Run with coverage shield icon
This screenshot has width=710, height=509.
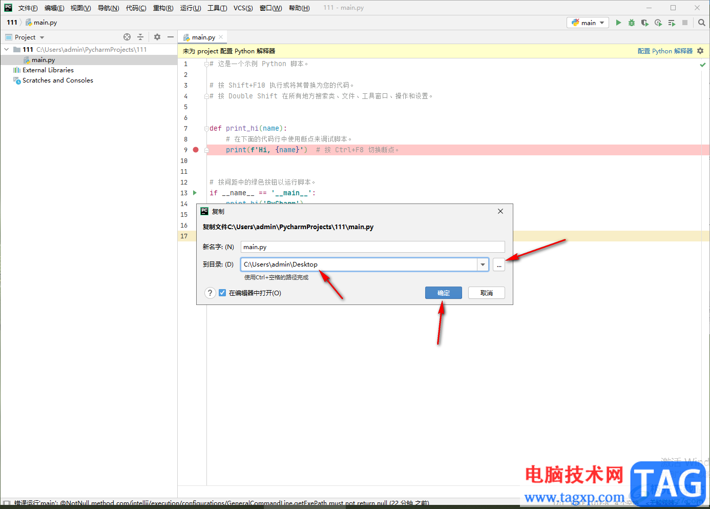click(645, 23)
